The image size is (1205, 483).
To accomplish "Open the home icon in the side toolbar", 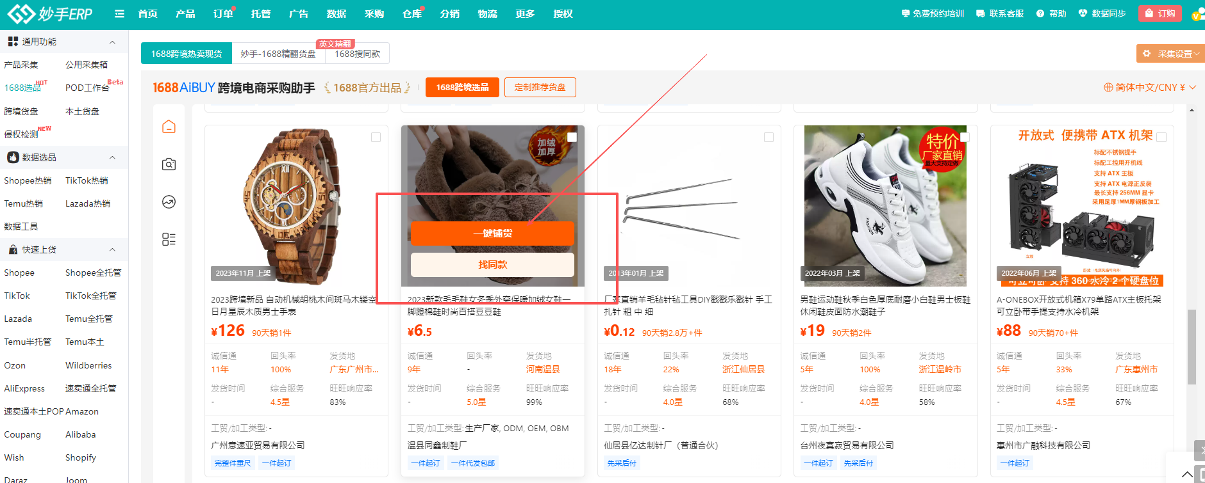I will [x=169, y=127].
